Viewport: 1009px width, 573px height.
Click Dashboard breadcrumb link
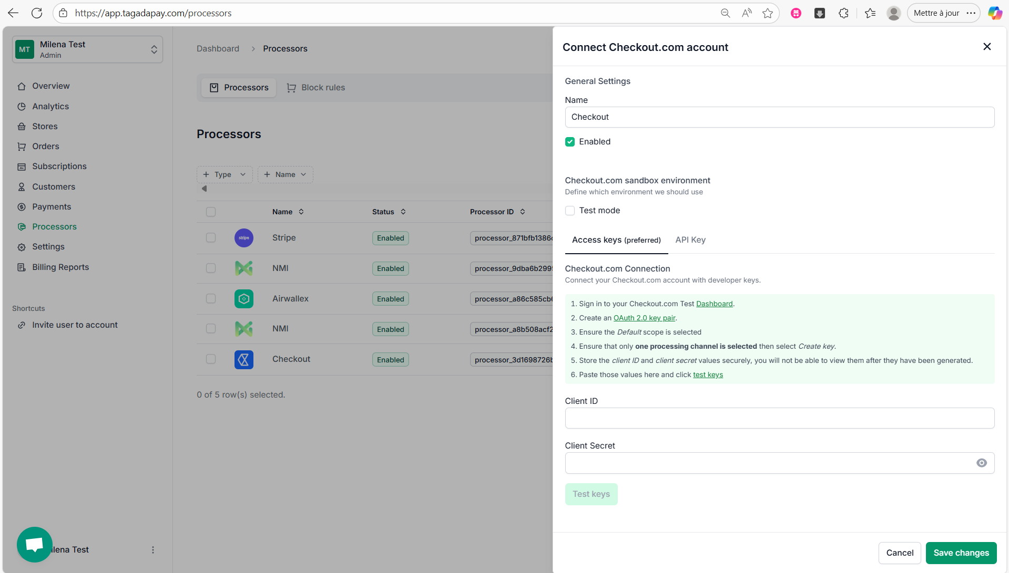[218, 49]
